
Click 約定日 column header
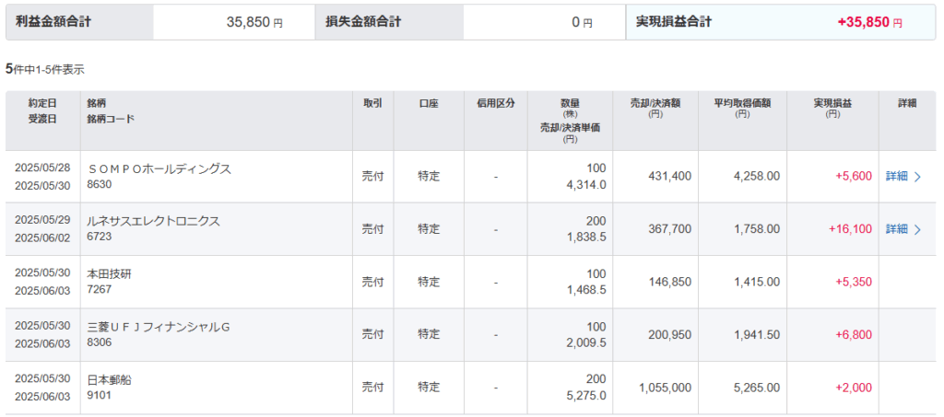tap(42, 103)
